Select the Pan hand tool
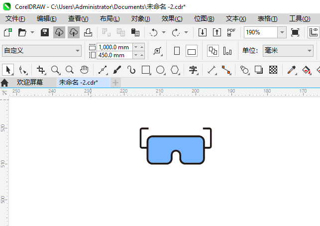Image resolution: width=320 pixels, height=226 pixels. tap(84, 70)
